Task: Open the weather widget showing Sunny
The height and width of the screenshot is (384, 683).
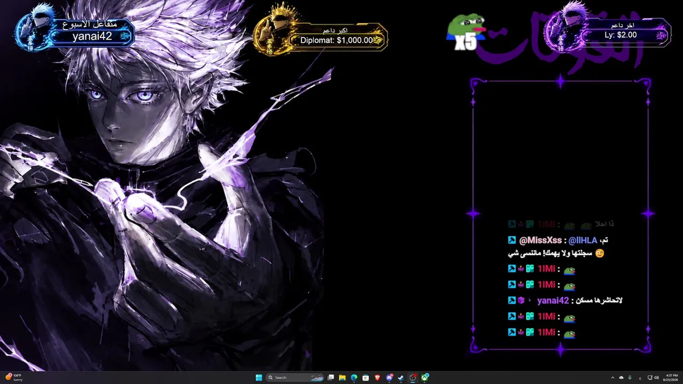Action: coord(14,378)
